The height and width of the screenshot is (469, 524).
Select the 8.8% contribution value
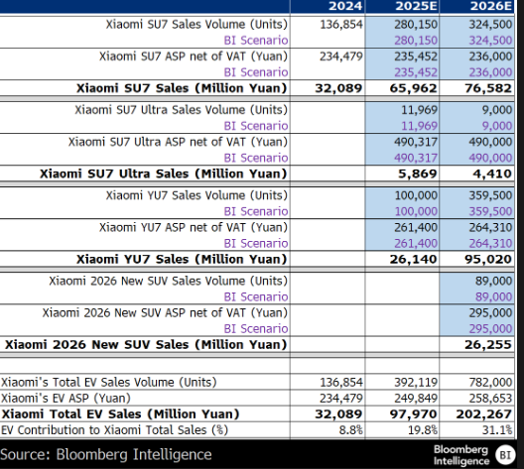(351, 430)
